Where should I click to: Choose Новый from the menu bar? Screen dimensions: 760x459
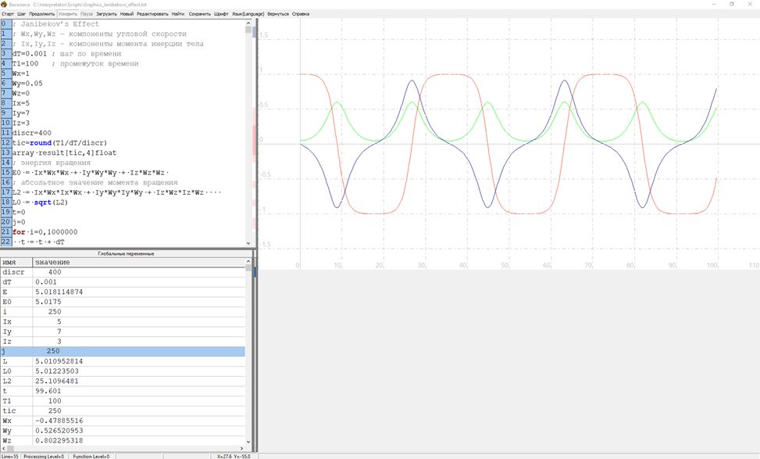[x=127, y=14]
